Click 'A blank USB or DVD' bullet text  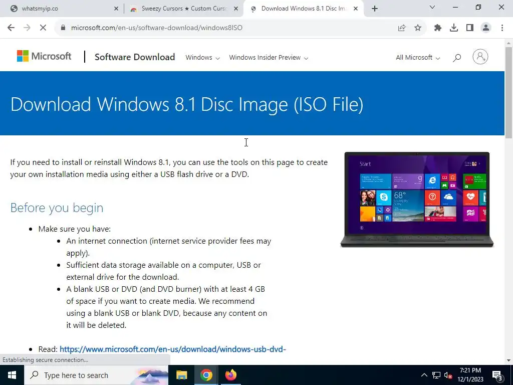coord(166,307)
